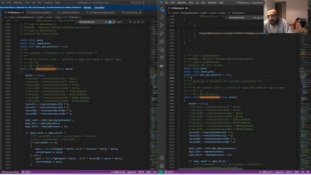This screenshot has height=175, width=311.
Task: Go to next match in left find widget
Action: [x=135, y=22]
